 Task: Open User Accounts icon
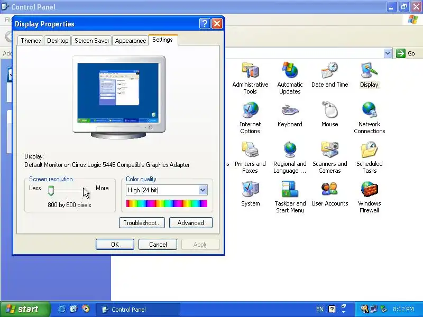pyautogui.click(x=329, y=189)
